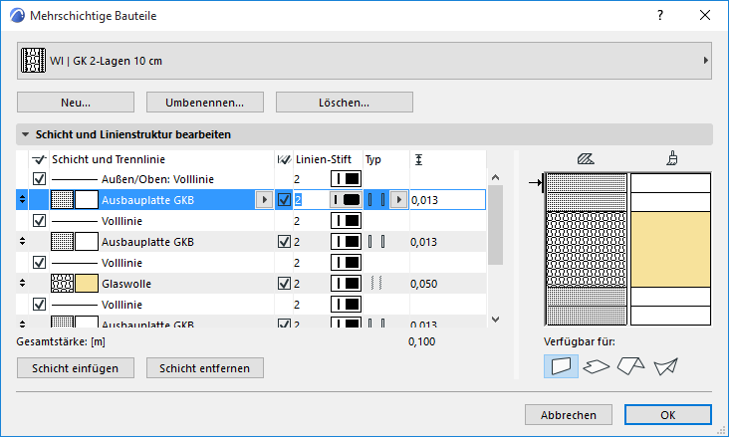Collapse Schicht und Linienstruktur bearbeiten section

[x=24, y=134]
